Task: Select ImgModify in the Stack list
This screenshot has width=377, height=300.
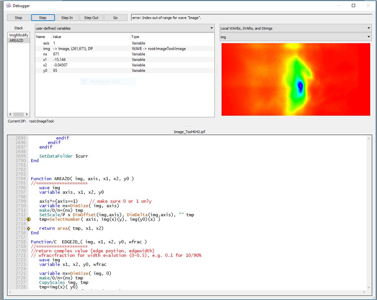Action: tap(19, 35)
